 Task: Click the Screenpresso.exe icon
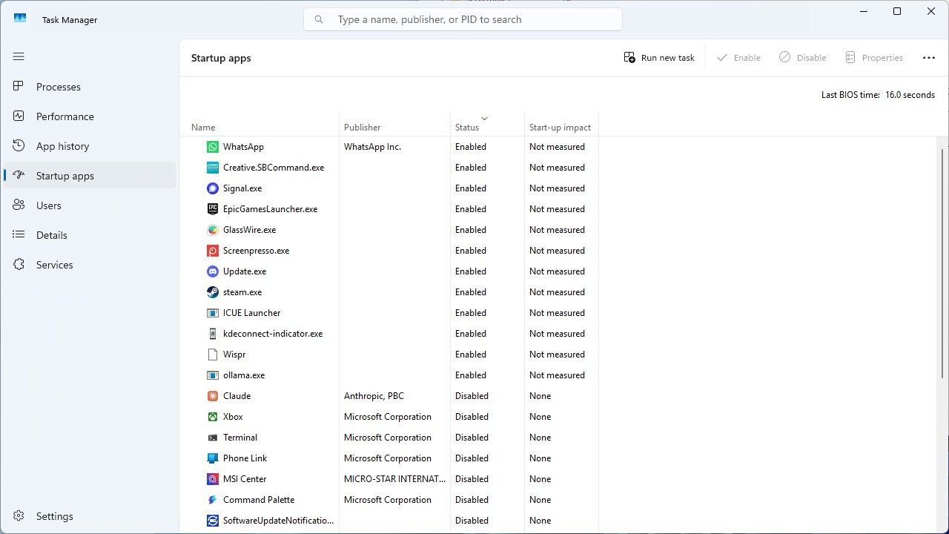click(213, 251)
